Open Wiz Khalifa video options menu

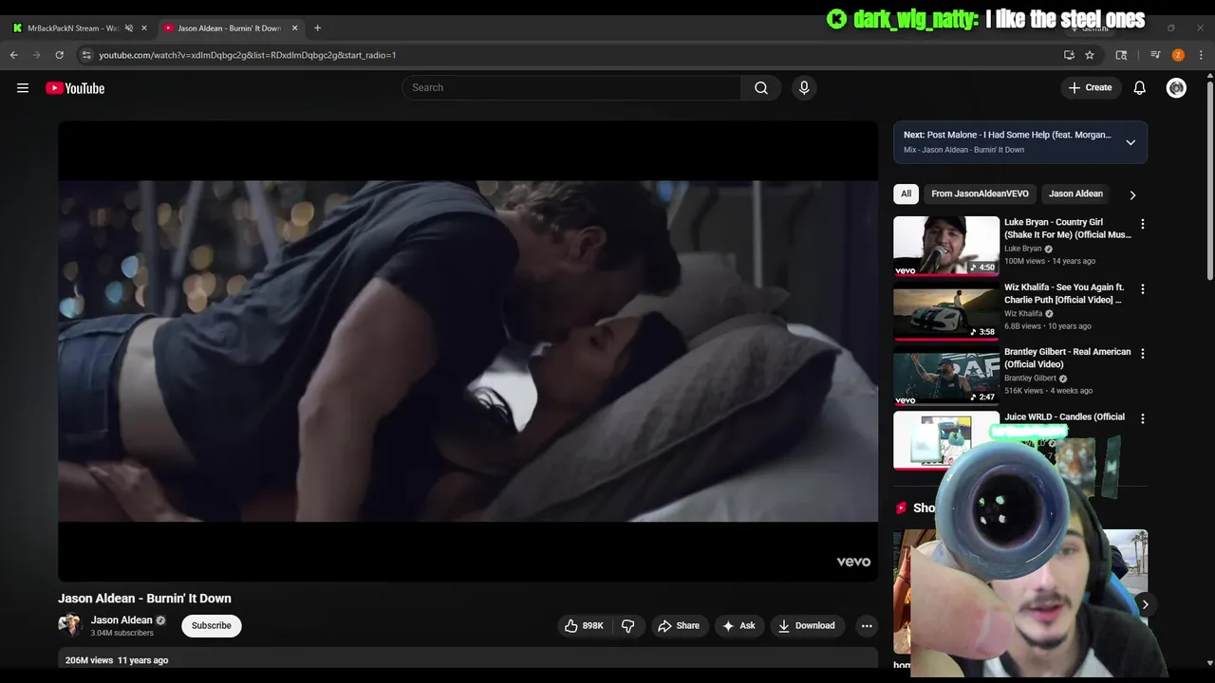(x=1143, y=288)
